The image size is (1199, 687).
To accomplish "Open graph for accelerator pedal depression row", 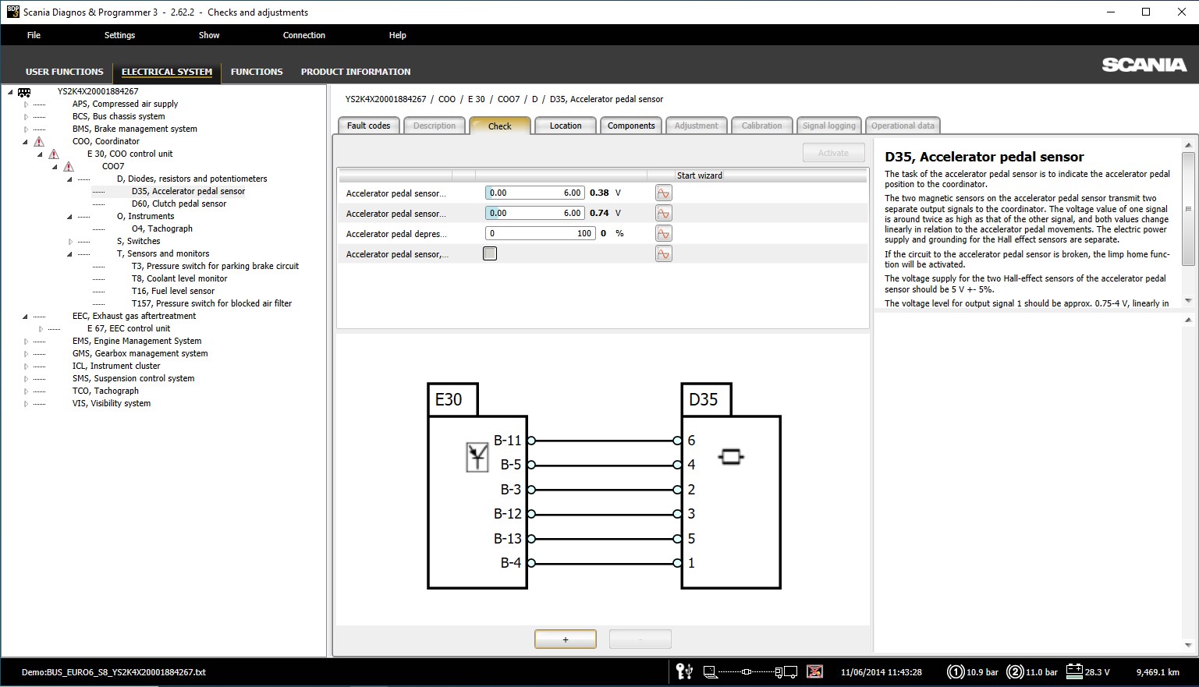I will click(663, 233).
